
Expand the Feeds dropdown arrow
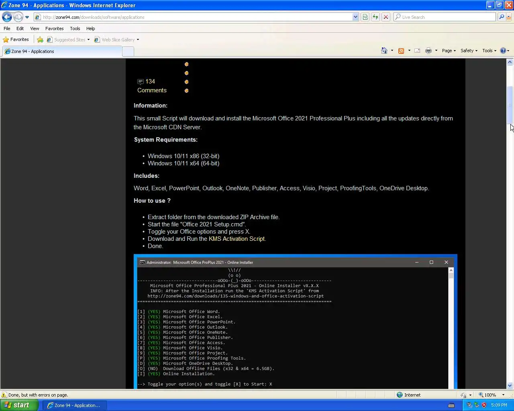[x=409, y=51]
